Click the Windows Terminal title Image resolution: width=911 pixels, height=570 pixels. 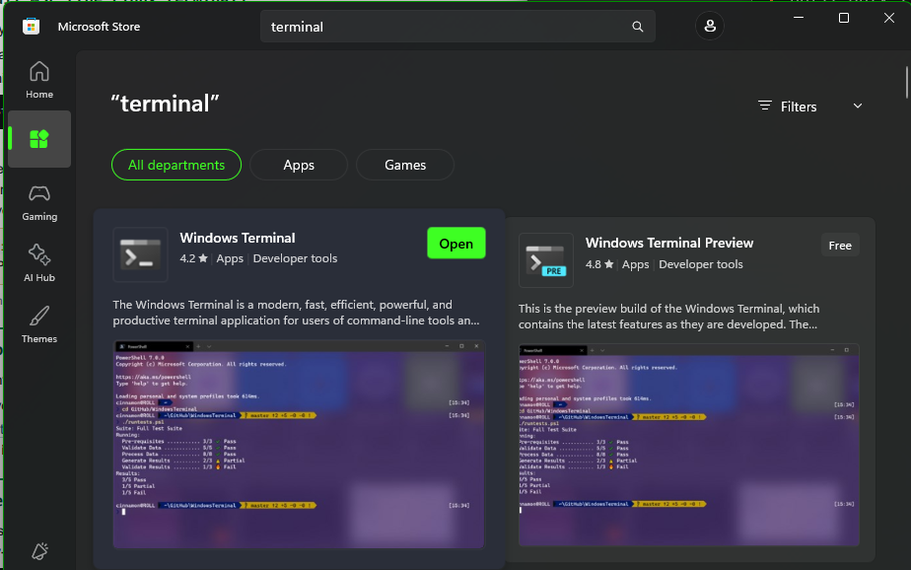(x=237, y=238)
